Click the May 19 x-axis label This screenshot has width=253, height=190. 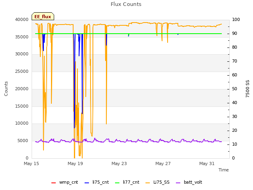[75, 163]
